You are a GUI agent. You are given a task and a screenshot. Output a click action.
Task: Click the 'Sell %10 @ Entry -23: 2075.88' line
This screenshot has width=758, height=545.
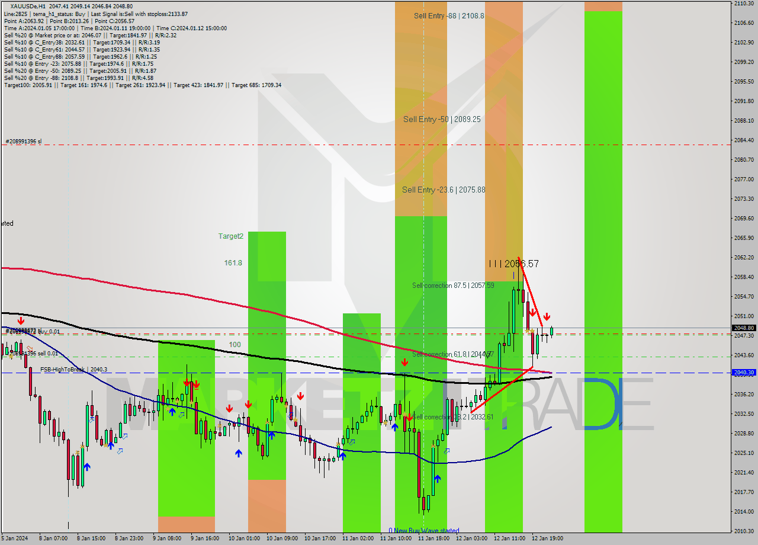click(79, 63)
